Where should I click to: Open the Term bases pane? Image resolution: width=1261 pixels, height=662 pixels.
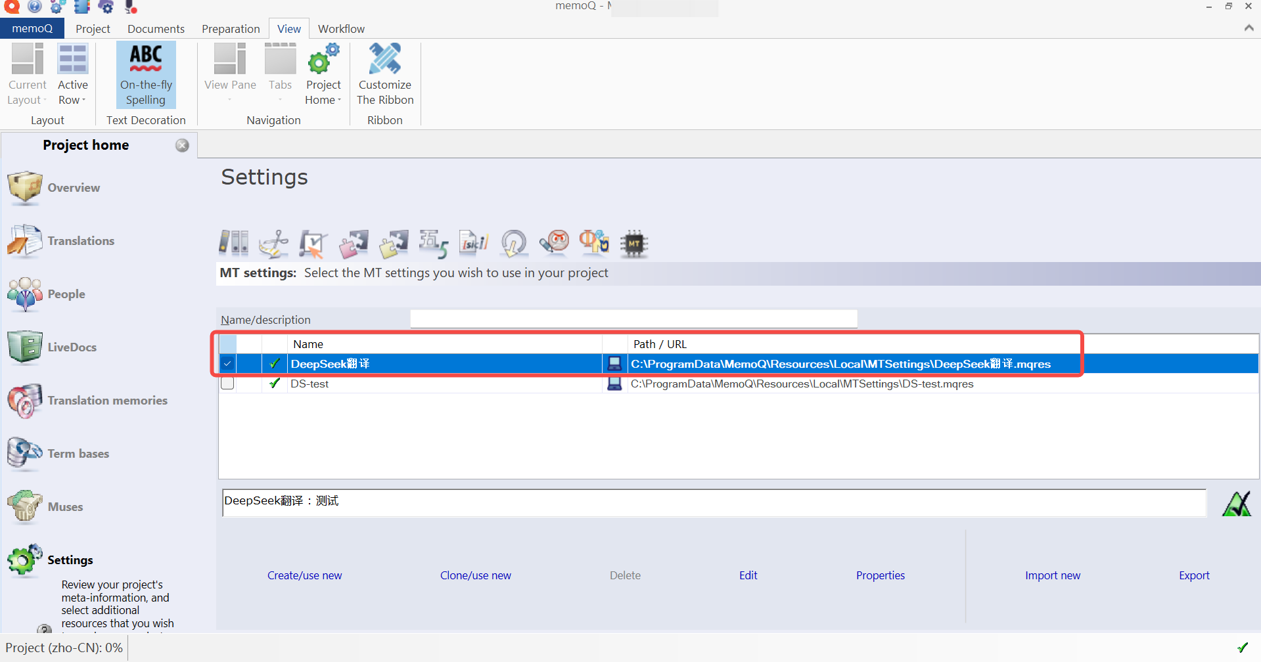tap(58, 454)
